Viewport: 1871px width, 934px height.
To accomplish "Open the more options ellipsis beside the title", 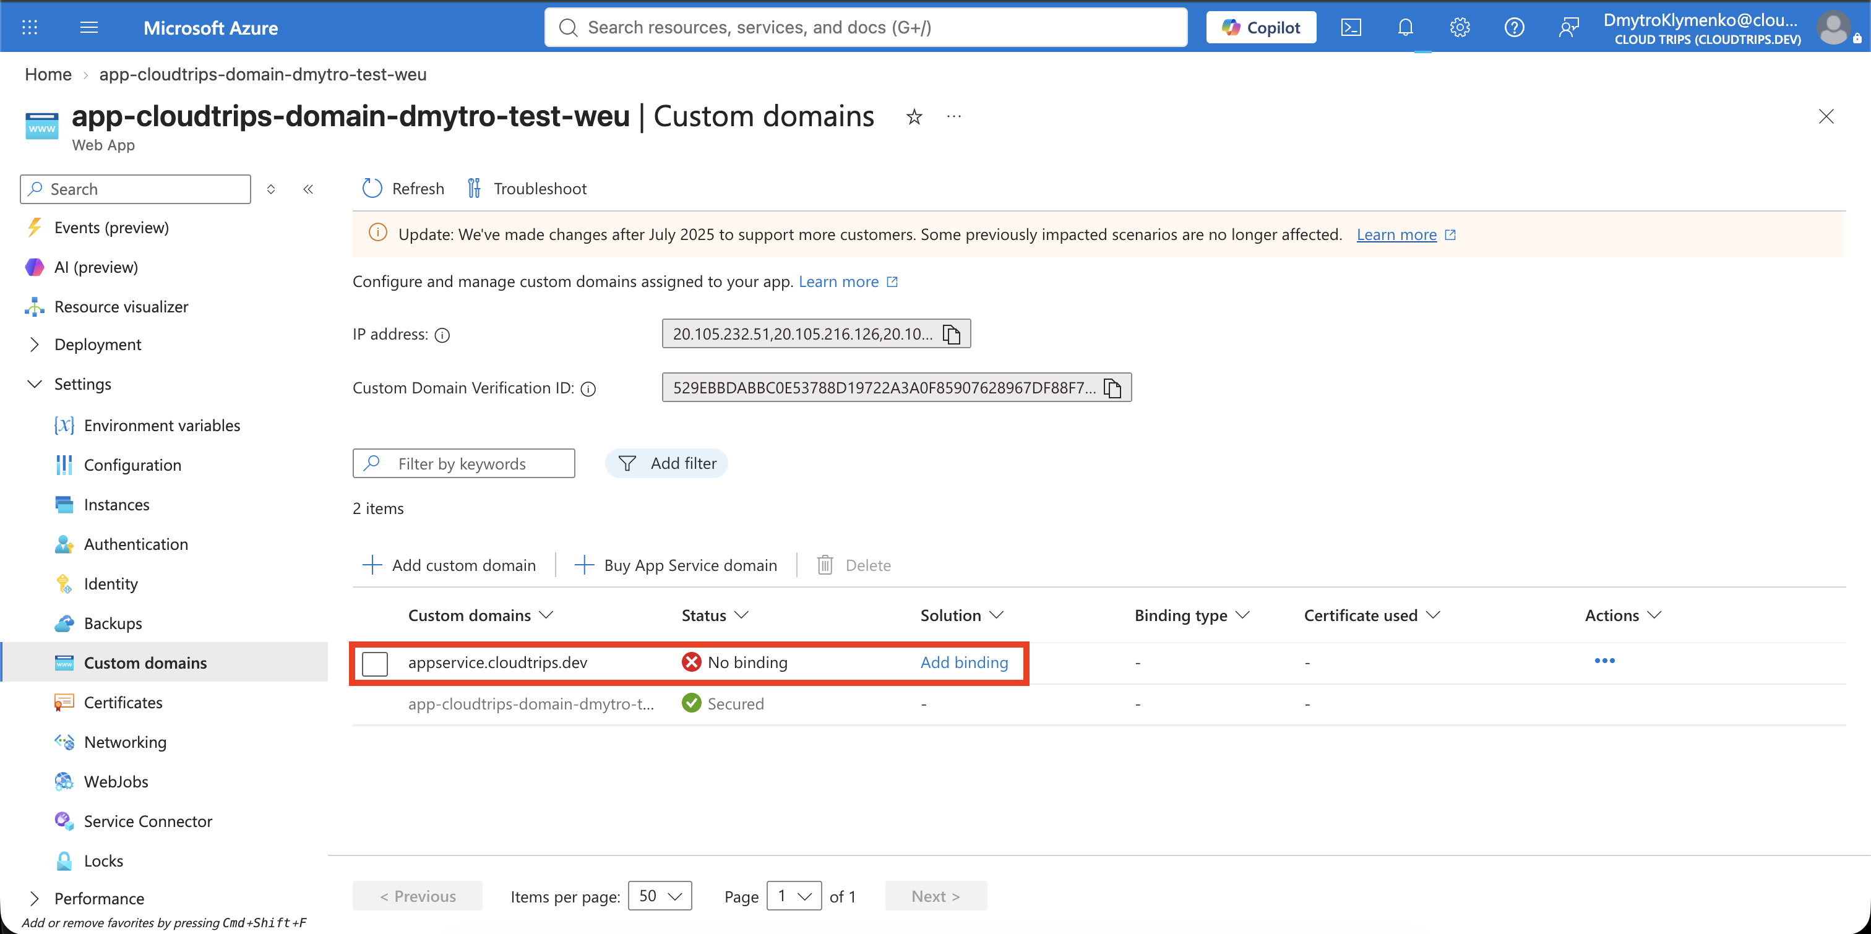I will [953, 116].
